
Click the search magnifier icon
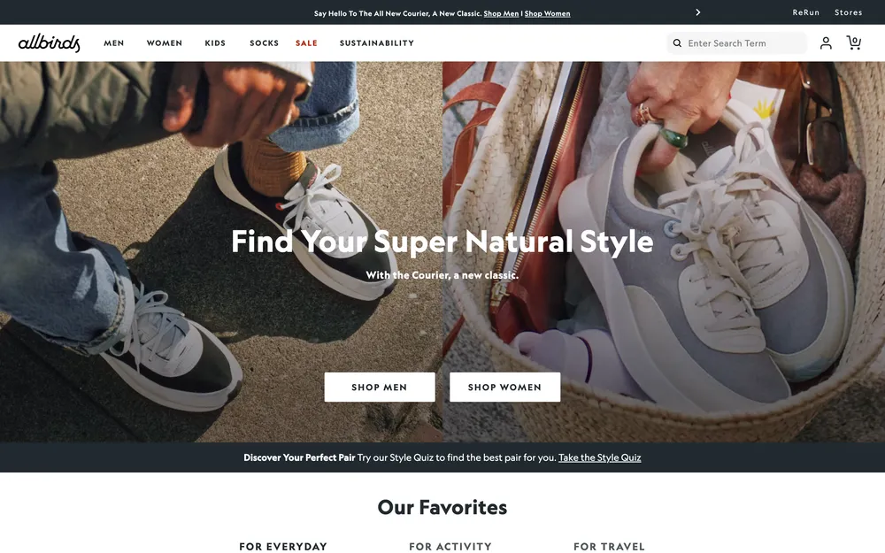[677, 42]
